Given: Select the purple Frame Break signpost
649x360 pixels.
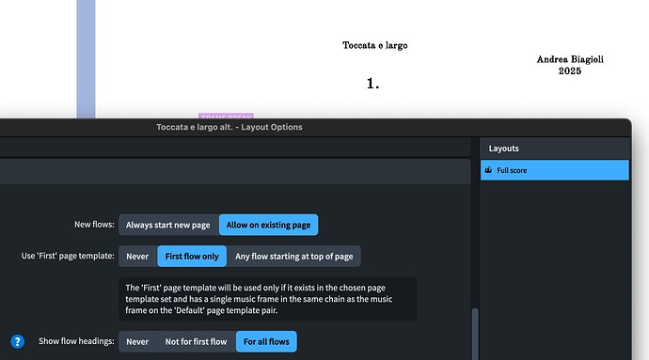Looking at the screenshot, I should 226,116.
